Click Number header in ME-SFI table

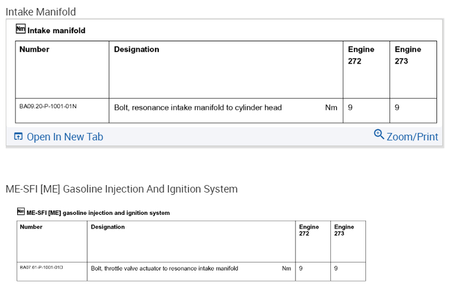pyautogui.click(x=31, y=227)
